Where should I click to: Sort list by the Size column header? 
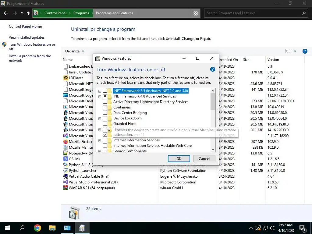[246, 60]
